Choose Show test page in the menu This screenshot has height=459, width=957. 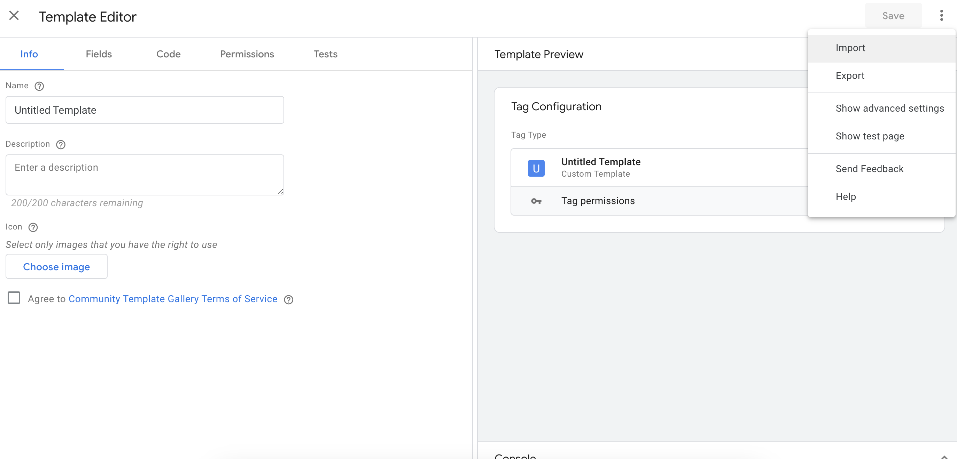coord(870,136)
